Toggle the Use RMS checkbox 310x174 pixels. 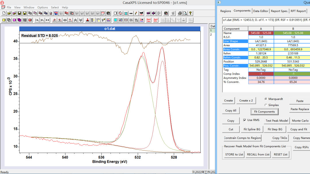(x=245, y=120)
